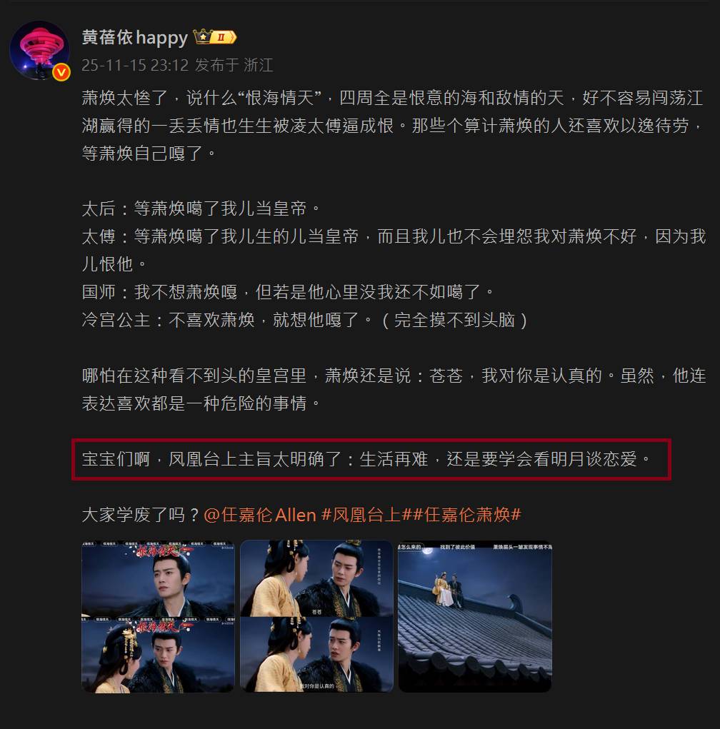720x729 pixels.
Task: Open the 黄蓓依happy username link
Action: (x=135, y=37)
